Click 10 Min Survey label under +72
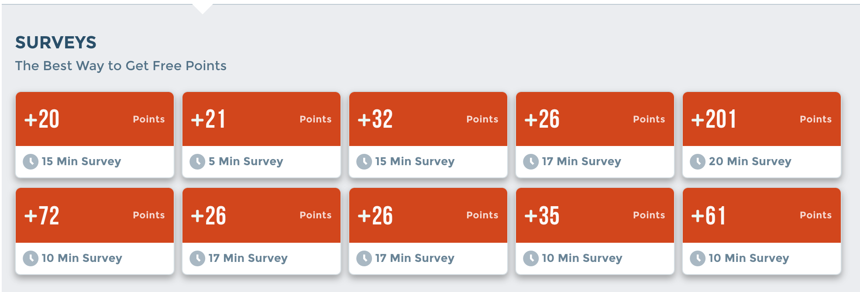860x292 pixels. 82,258
